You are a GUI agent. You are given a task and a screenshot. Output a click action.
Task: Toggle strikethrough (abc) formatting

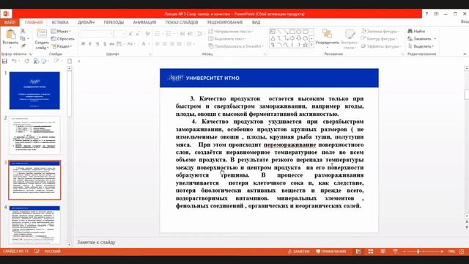[x=112, y=44]
